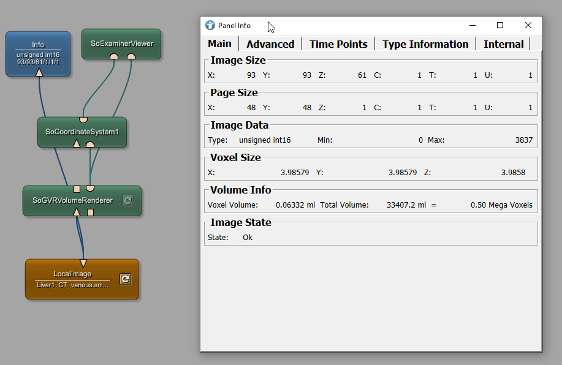The width and height of the screenshot is (562, 365).
Task: Click the Panel Info window title icon
Action: click(210, 26)
